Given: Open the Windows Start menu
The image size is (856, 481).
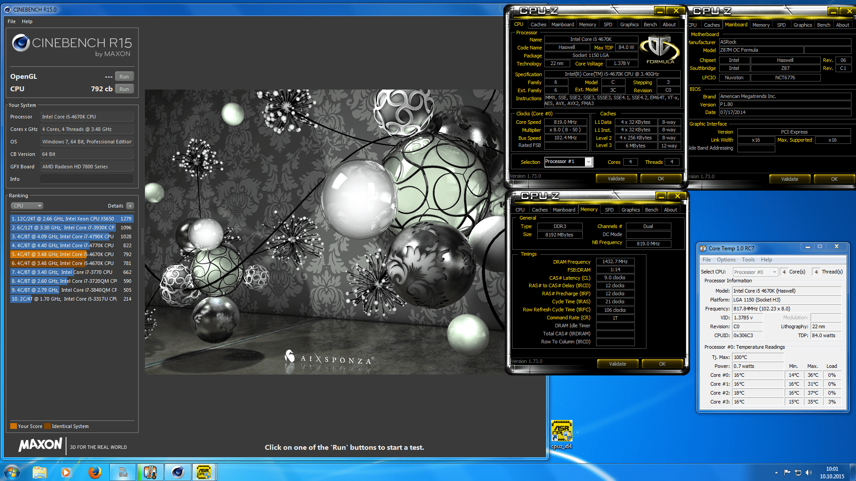Looking at the screenshot, I should 12,472.
